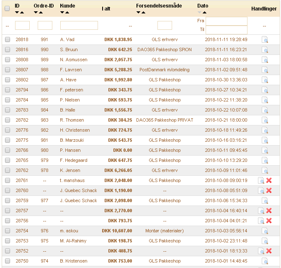
Task: Delete cart 28761 with red cross
Action: coord(269,180)
